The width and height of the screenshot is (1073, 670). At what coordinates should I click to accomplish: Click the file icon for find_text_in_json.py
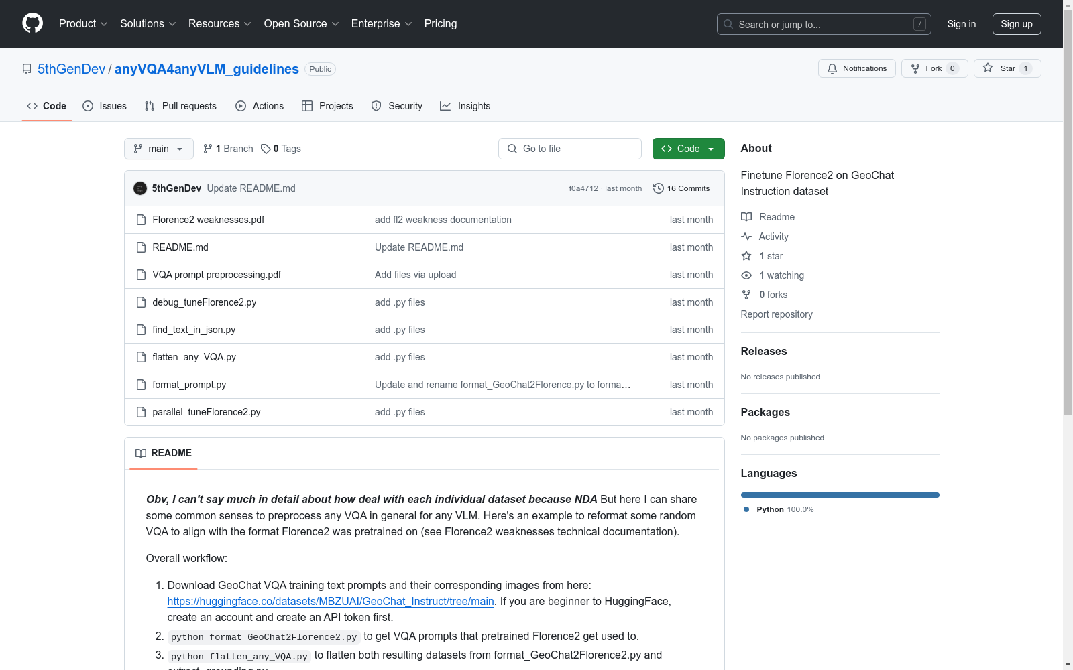pos(141,330)
